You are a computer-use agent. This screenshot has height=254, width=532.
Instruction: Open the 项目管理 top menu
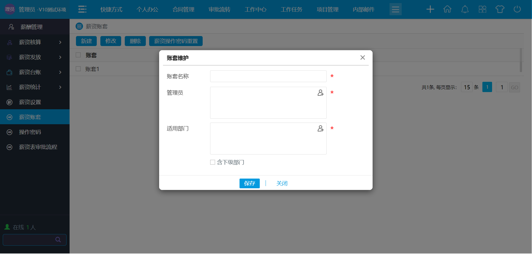pyautogui.click(x=327, y=9)
